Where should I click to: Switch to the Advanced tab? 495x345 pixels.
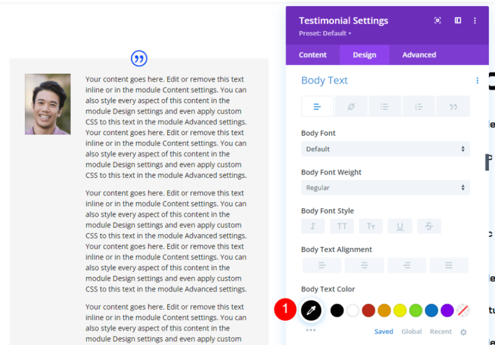coord(419,55)
